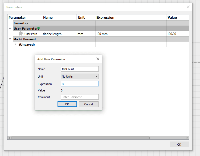The width and height of the screenshot is (200, 156).
Task: Click the Expression column header
Action: point(131,17)
